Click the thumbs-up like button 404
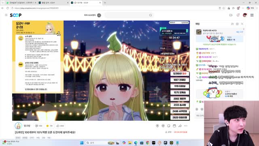259x146 pixels. tap(60, 126)
